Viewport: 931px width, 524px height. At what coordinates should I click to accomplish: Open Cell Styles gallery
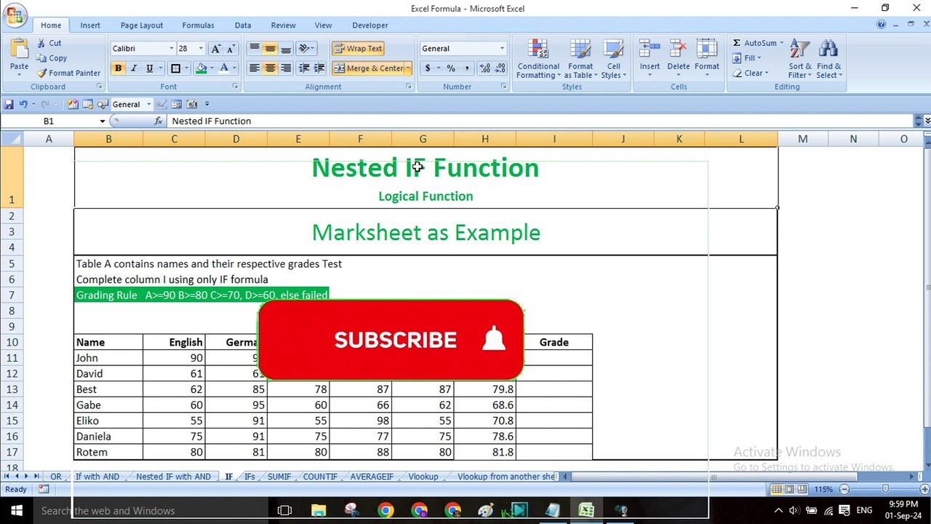point(614,59)
